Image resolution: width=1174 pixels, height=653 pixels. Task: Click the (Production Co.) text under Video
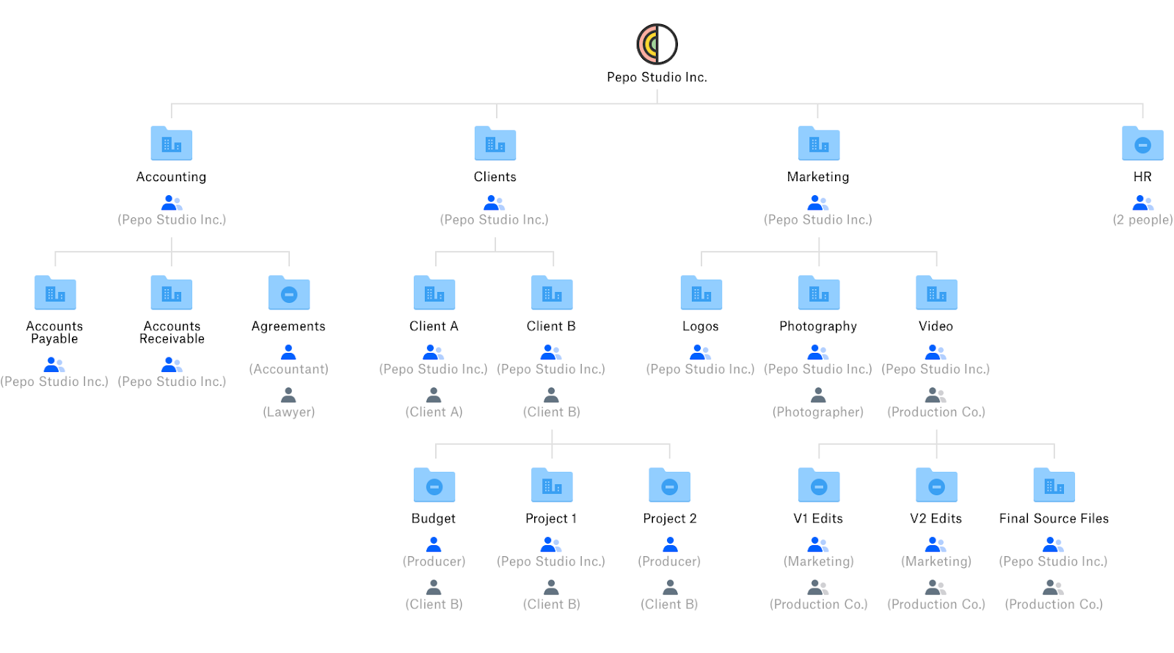coord(936,412)
